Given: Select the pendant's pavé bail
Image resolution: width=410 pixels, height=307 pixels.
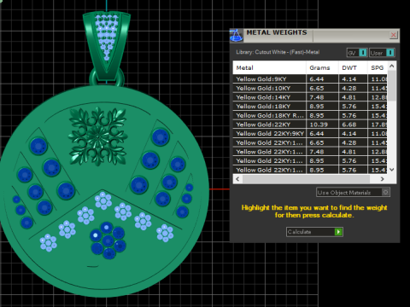Looking at the screenshot, I should click(107, 45).
